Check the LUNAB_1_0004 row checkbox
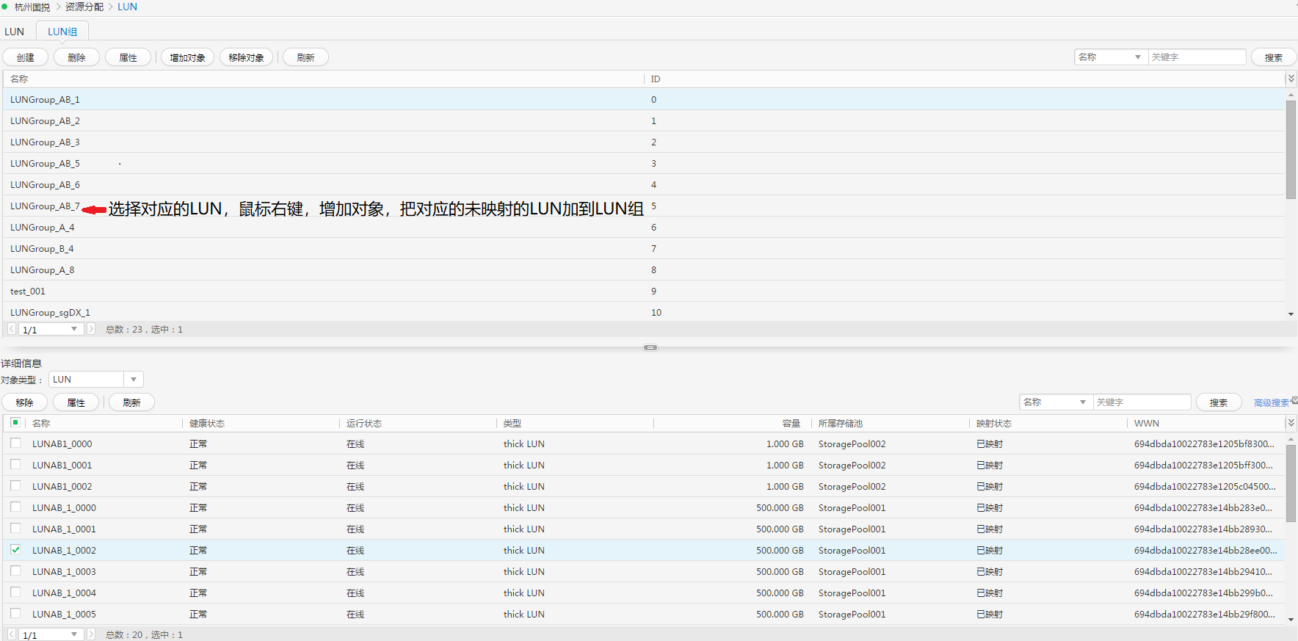 15,592
